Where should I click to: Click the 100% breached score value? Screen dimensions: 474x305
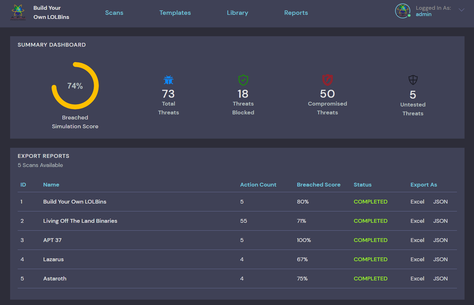tap(304, 240)
